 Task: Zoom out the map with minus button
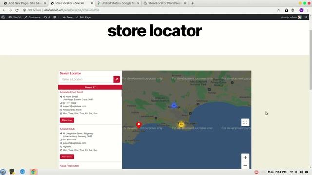[245, 165]
